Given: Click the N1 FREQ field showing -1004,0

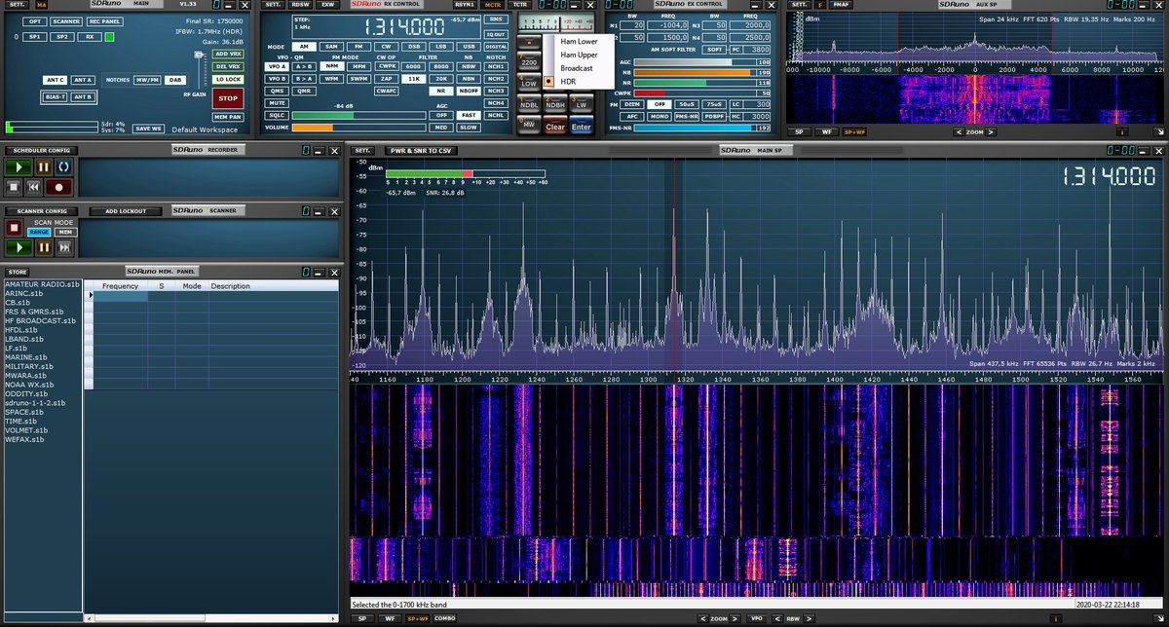Looking at the screenshot, I should [x=666, y=25].
